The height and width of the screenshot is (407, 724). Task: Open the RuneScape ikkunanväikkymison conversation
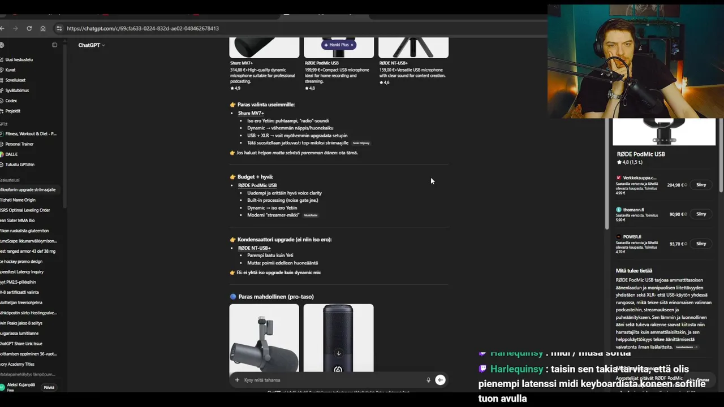[x=28, y=241]
